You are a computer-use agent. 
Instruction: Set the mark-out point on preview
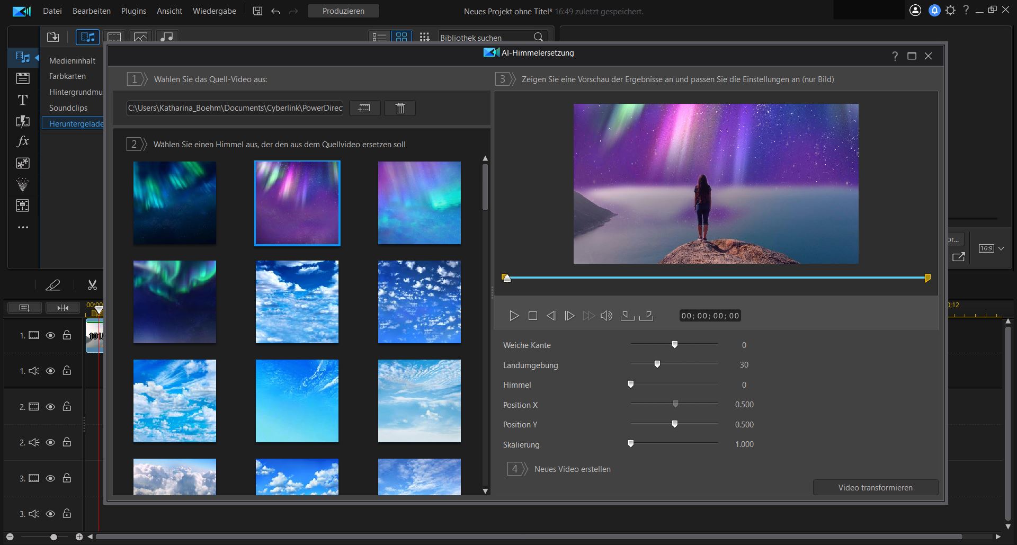point(646,316)
